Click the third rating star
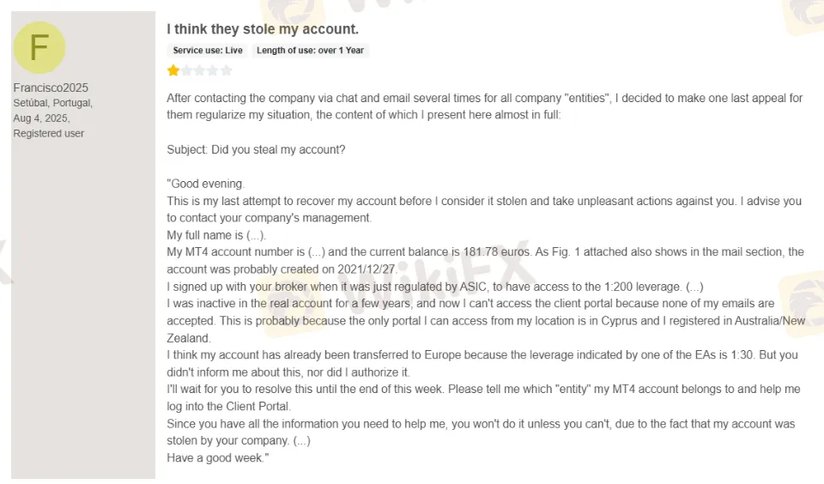 click(200, 70)
